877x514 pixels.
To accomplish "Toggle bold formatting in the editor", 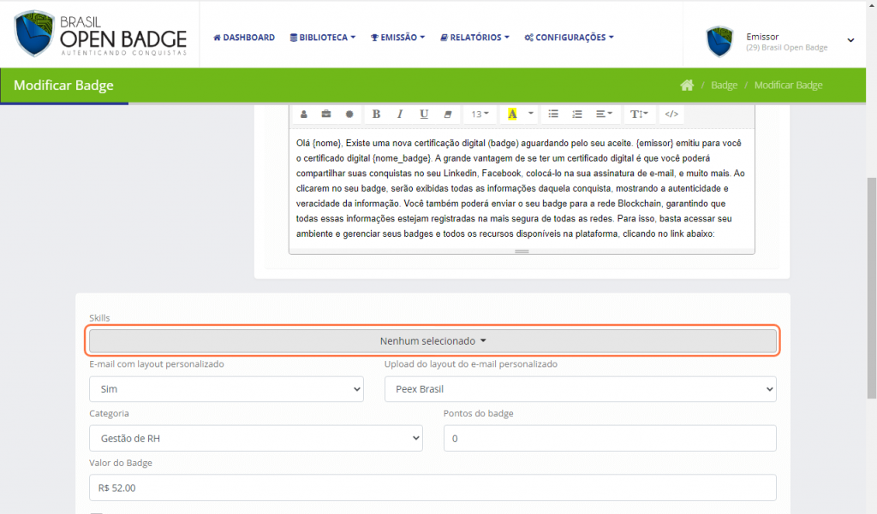I will [376, 114].
